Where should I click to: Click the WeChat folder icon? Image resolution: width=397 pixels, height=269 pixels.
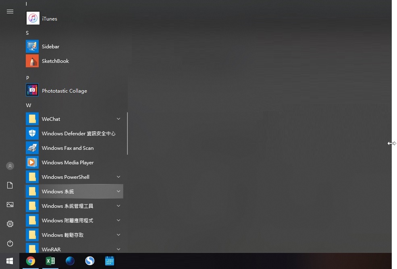click(x=32, y=119)
